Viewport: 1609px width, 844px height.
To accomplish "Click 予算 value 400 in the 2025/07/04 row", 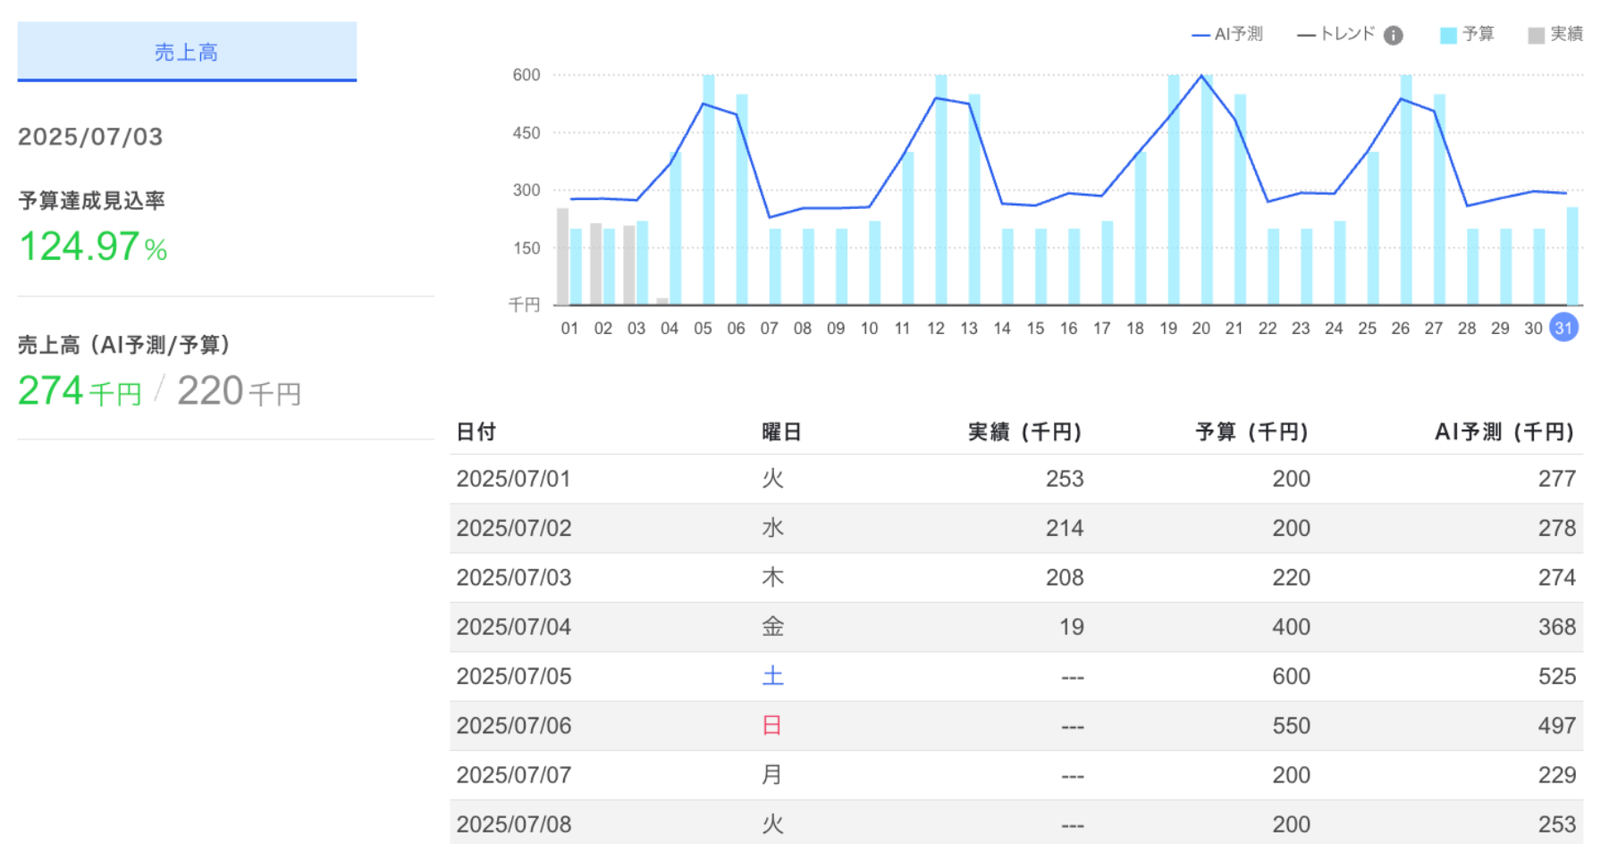I will (1292, 627).
